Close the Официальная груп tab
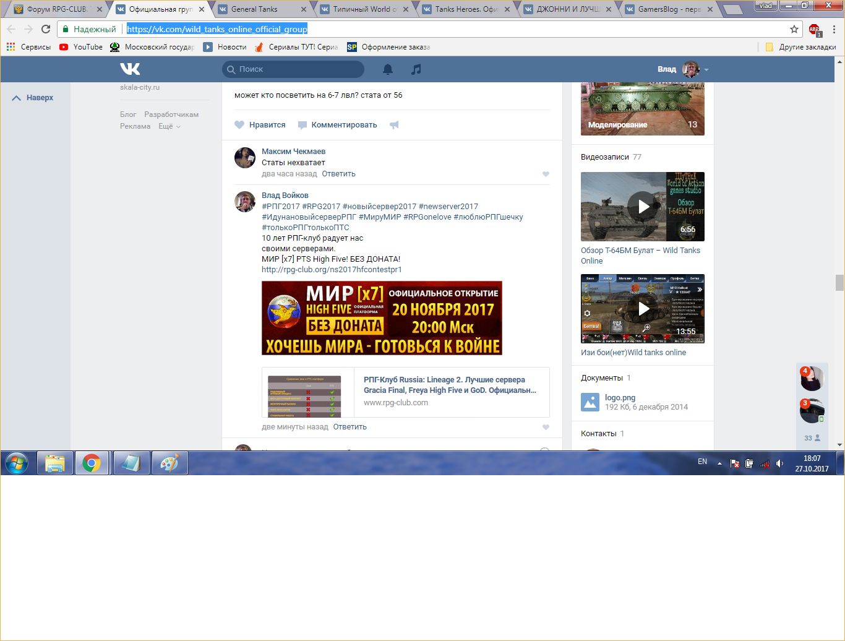 (x=202, y=9)
